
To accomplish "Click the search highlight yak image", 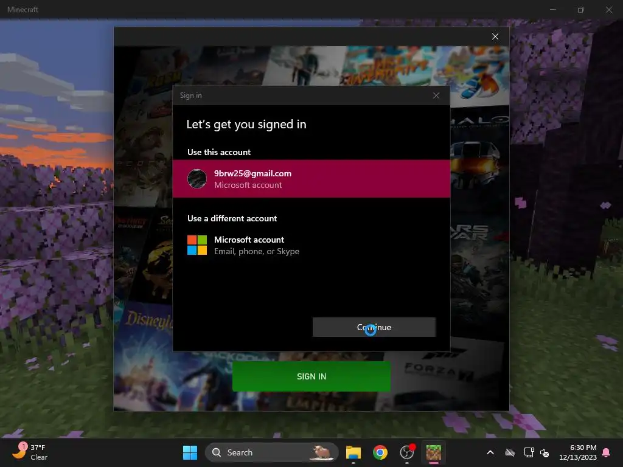I will click(x=322, y=452).
